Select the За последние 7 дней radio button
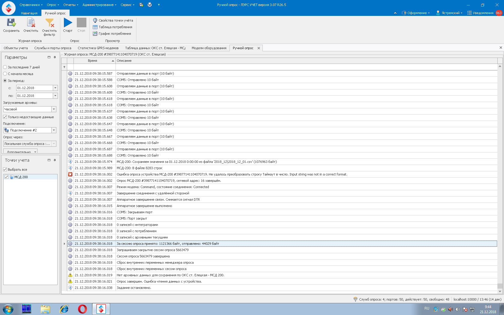Image resolution: width=504 pixels, height=315 pixels. click(5, 67)
